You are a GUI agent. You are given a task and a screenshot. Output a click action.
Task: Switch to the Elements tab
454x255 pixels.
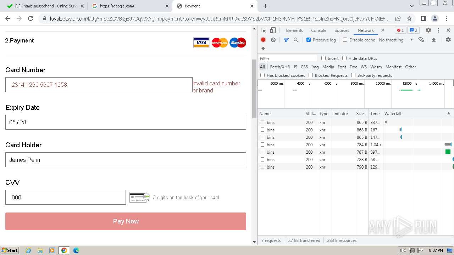point(294,30)
